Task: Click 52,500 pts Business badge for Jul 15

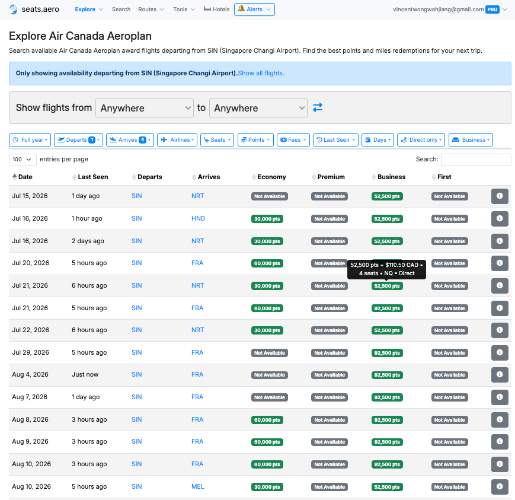Action: point(387,196)
